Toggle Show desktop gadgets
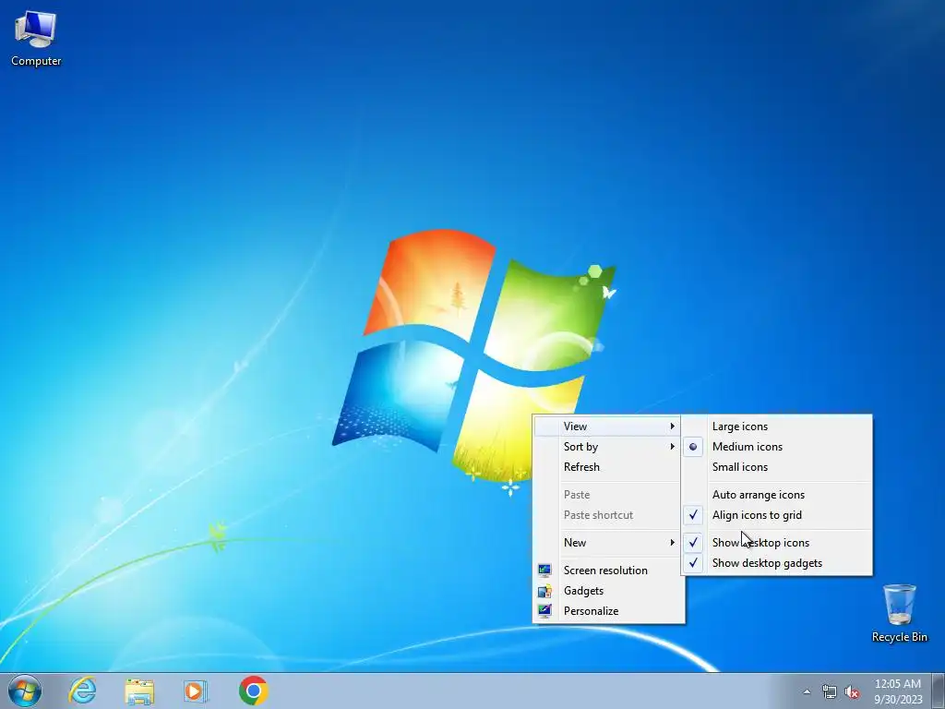945x709 pixels. tap(777, 563)
